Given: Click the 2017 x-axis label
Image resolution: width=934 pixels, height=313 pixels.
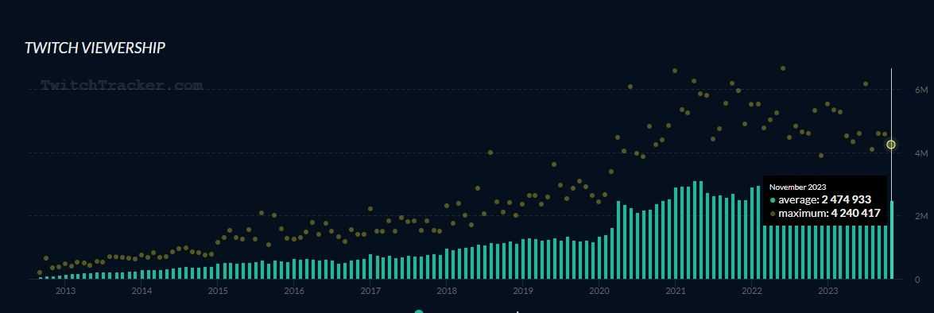Looking at the screenshot, I should (370, 291).
